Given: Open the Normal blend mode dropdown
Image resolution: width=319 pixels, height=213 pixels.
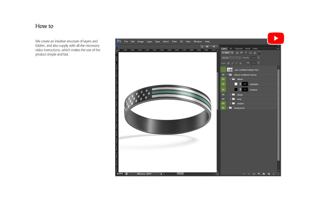Looking at the screenshot, I should pos(231,58).
